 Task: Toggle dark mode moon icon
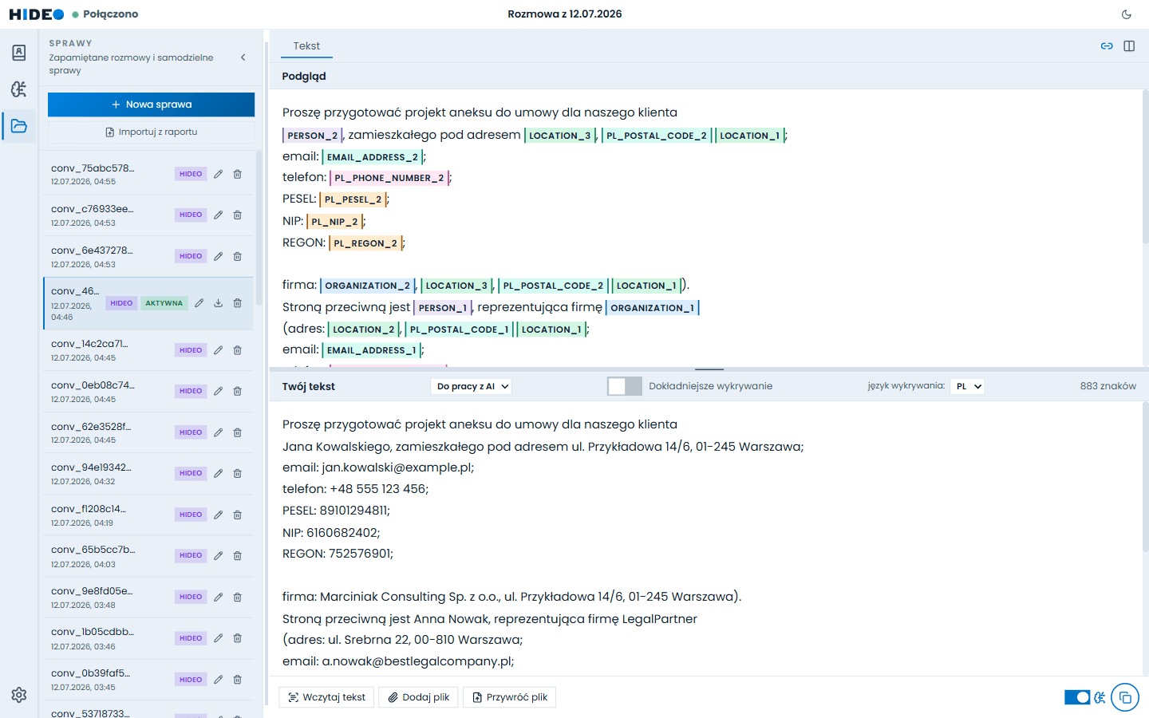coord(1127,14)
